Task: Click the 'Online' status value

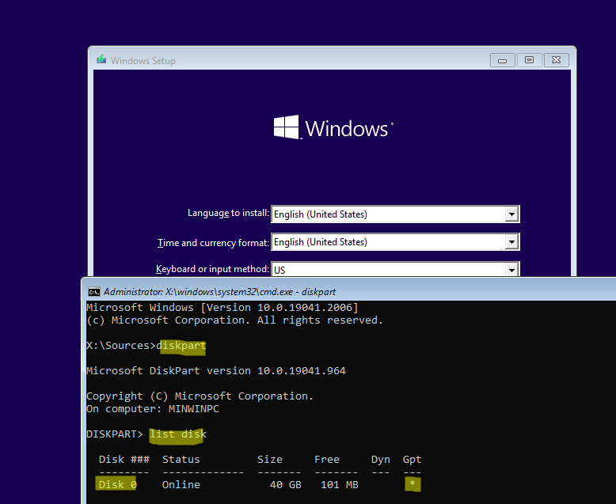Action: pos(181,485)
